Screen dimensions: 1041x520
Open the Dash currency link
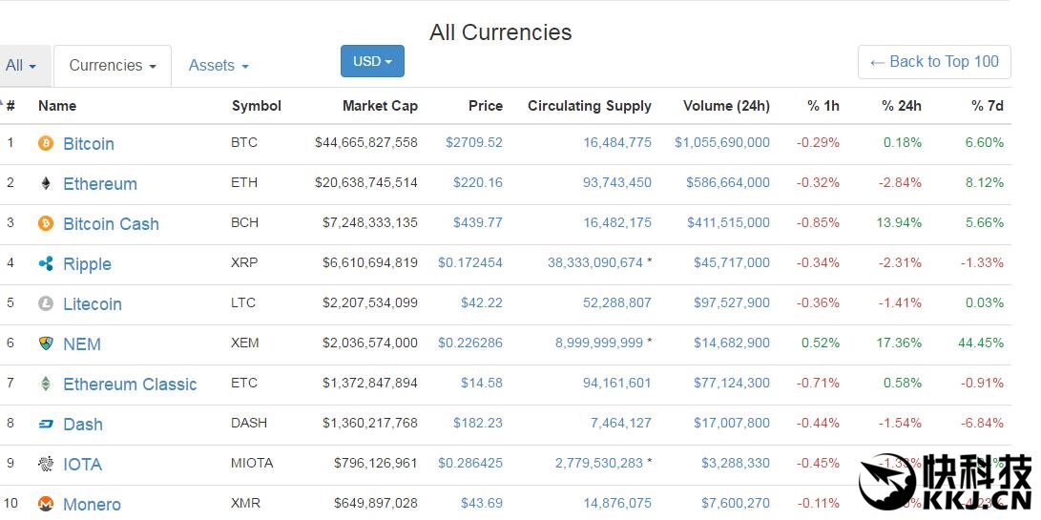tap(83, 424)
